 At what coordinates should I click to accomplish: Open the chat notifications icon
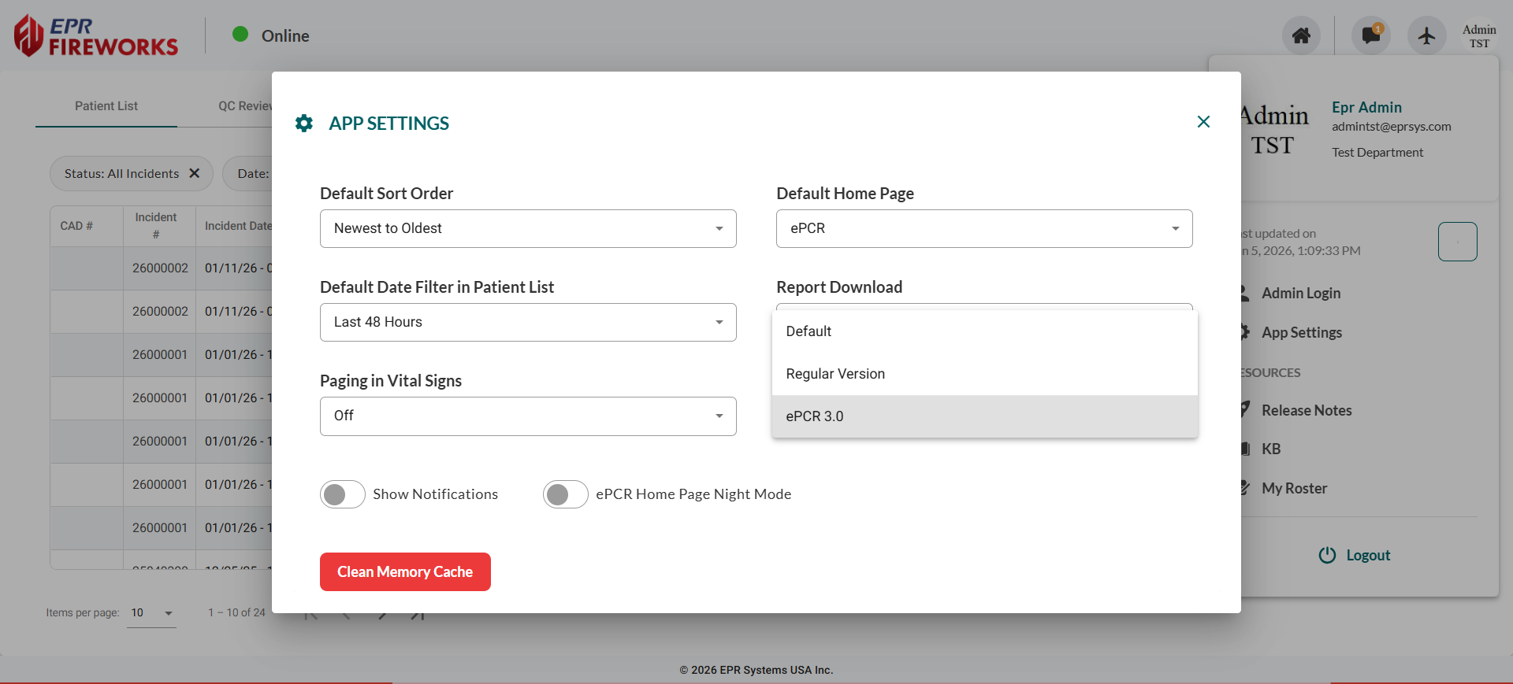point(1370,35)
